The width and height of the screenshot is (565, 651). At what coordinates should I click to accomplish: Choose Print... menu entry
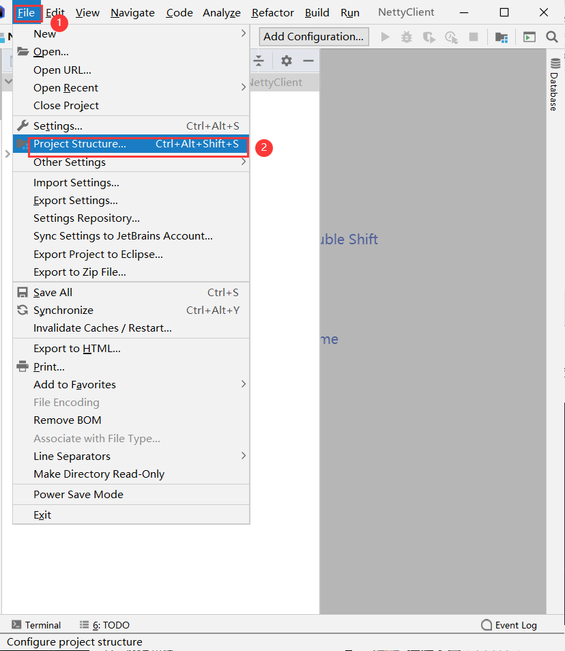click(131, 366)
